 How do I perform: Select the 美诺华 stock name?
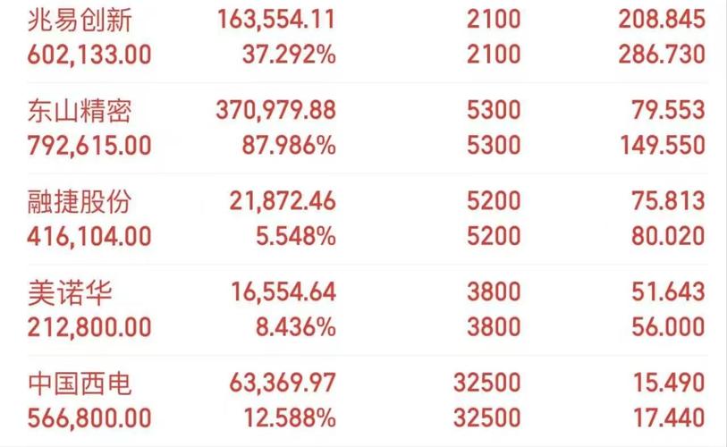click(70, 292)
